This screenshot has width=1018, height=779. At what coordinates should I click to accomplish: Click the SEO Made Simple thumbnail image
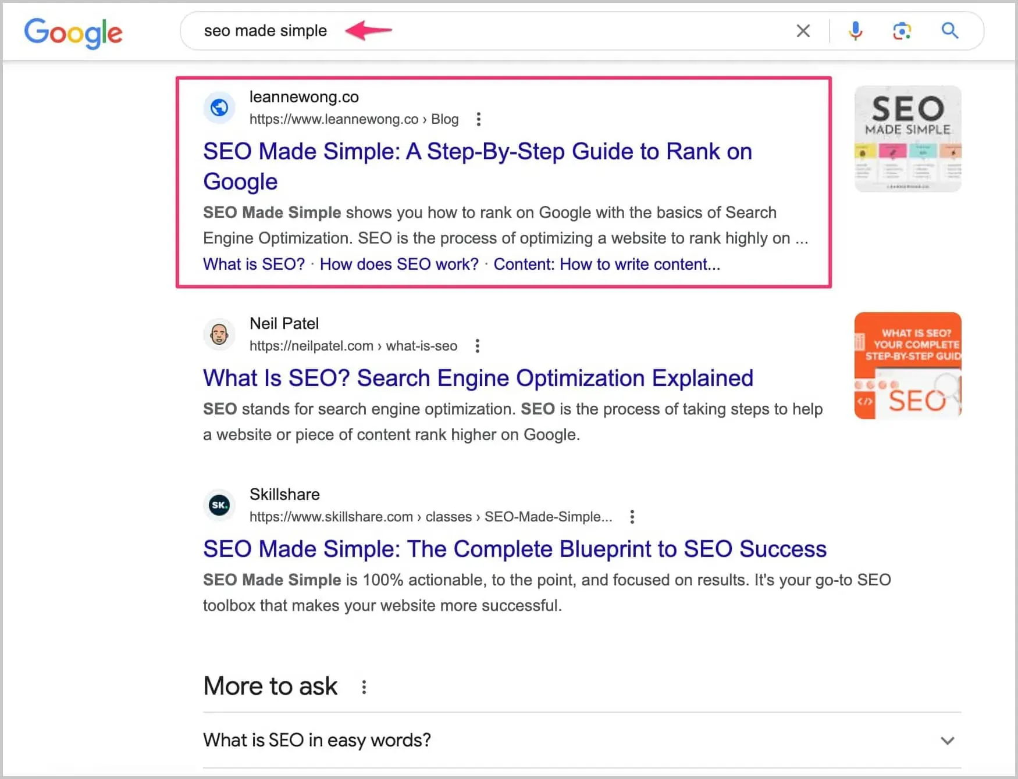pyautogui.click(x=907, y=138)
